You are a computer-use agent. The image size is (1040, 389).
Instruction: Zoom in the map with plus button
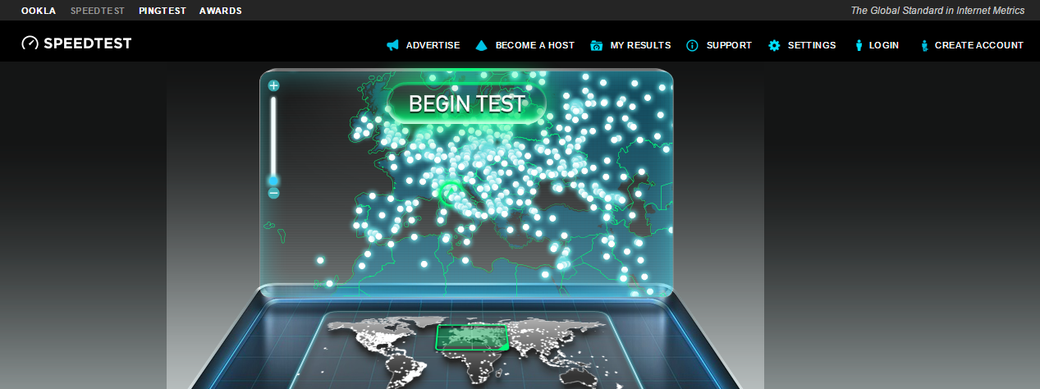tap(273, 85)
